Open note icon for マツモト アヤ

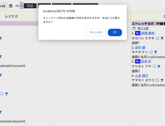(154, 66)
